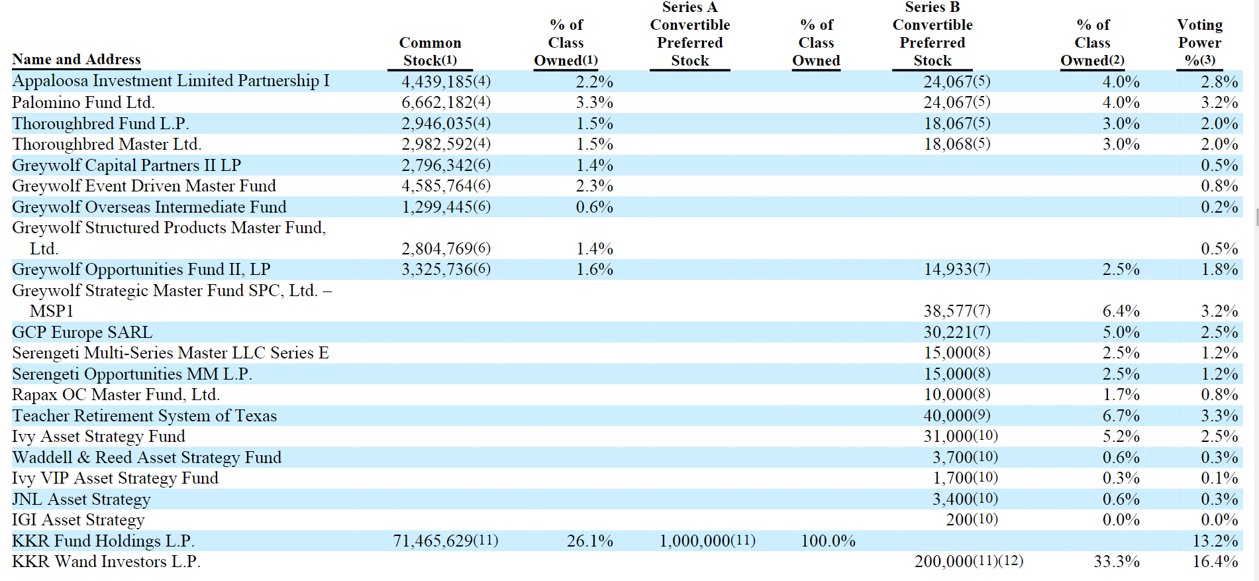The image size is (1259, 581).
Task: Select Greywolf Event Driven Master Fund name
Action: (144, 186)
